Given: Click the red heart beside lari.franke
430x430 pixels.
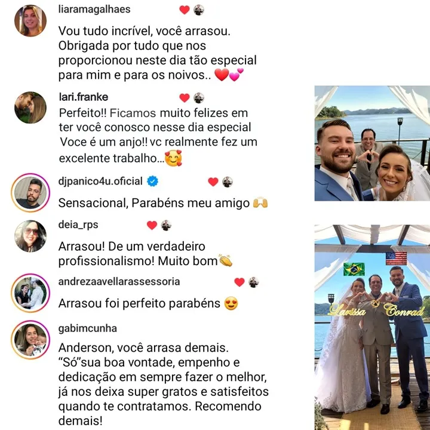Looking at the screenshot, I should pyautogui.click(x=185, y=98).
